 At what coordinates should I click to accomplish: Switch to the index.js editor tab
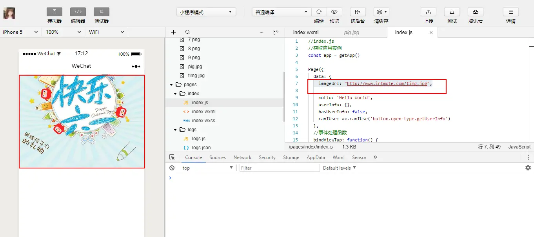click(x=404, y=33)
